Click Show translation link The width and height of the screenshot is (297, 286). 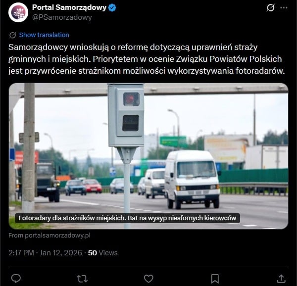[44, 35]
